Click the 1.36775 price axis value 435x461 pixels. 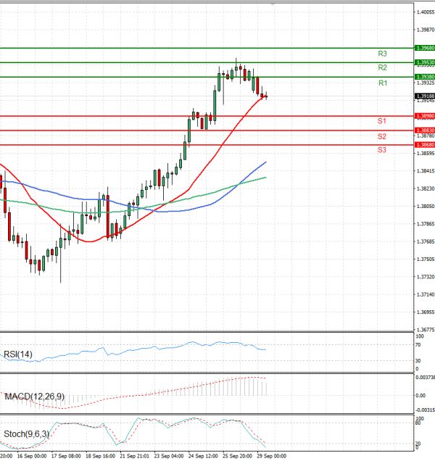[426, 330]
